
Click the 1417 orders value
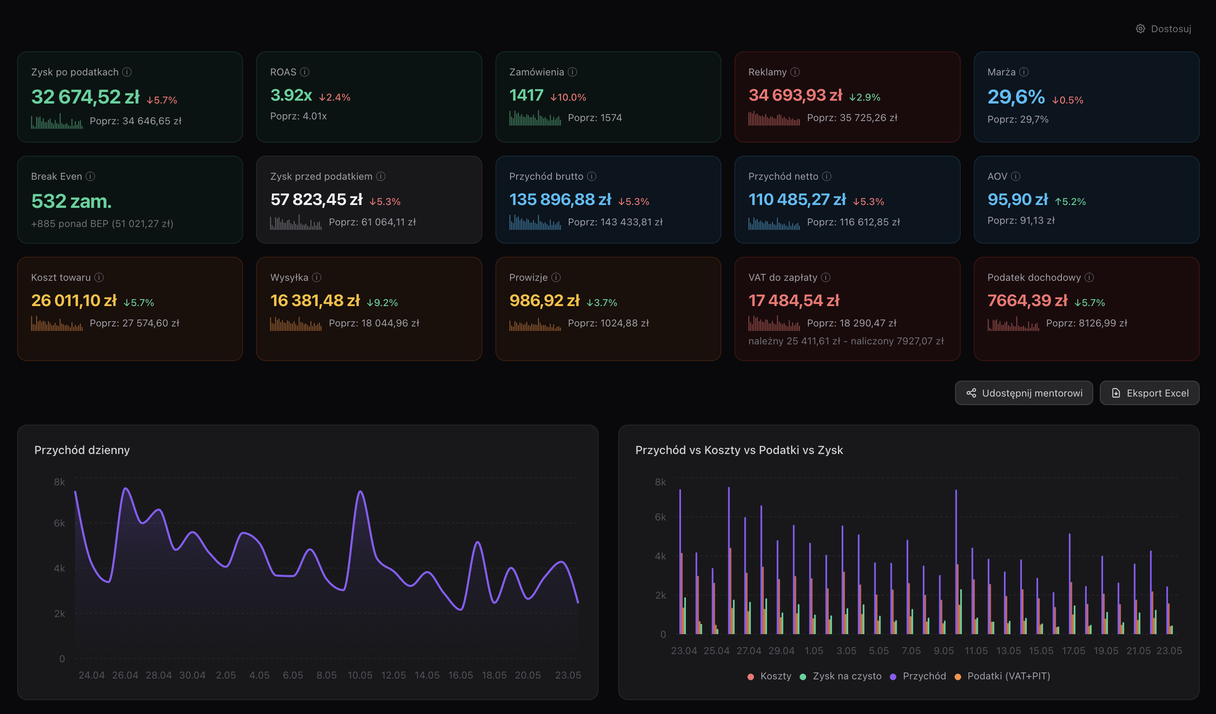click(x=526, y=95)
